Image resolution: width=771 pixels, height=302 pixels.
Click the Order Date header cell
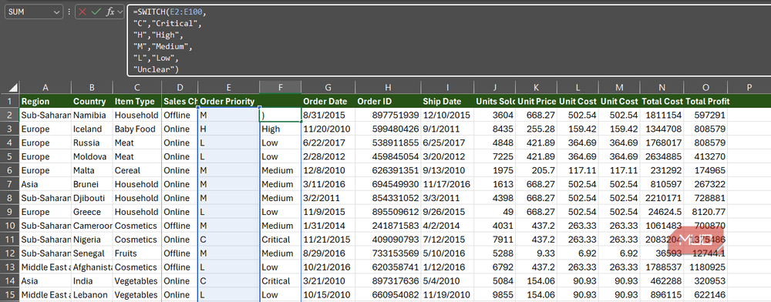(328, 101)
